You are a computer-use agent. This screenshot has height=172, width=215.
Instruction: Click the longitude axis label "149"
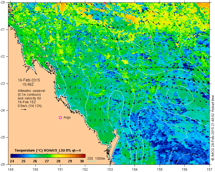coord(11,169)
